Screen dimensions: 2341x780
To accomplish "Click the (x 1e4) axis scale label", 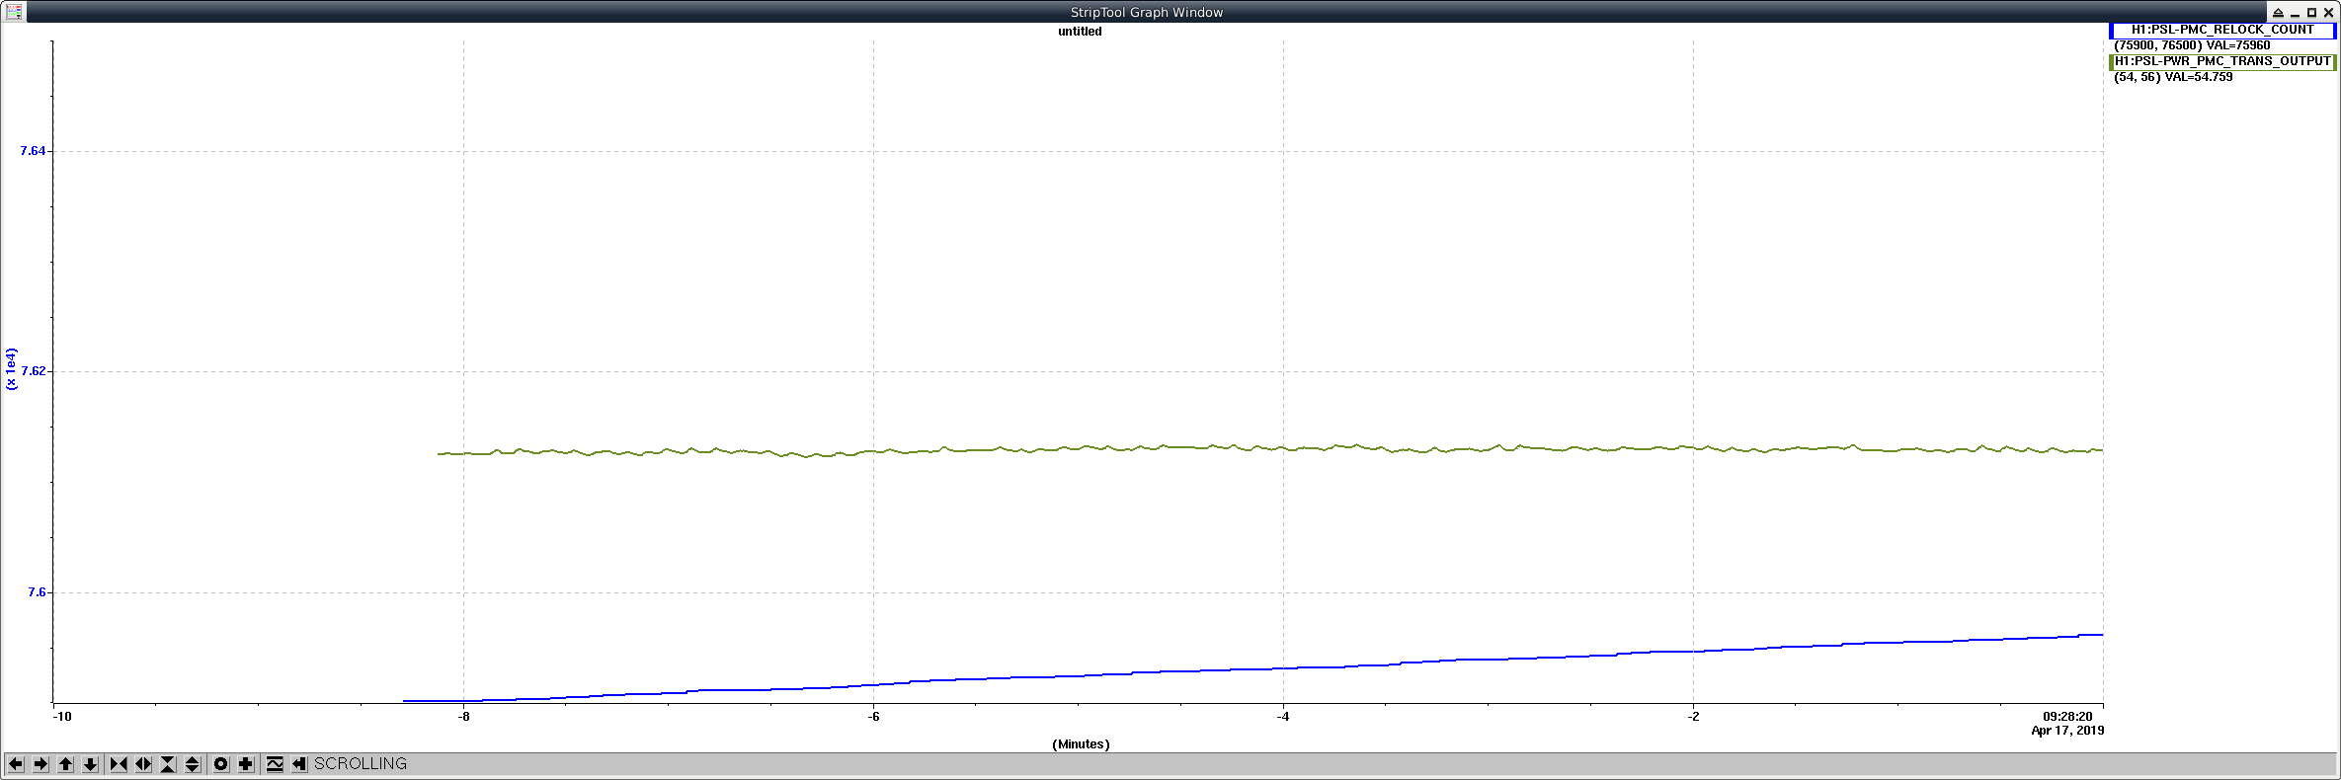I will coord(12,368).
